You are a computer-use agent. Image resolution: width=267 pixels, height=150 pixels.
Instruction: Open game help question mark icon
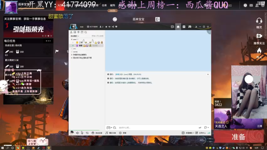[x=245, y=5]
